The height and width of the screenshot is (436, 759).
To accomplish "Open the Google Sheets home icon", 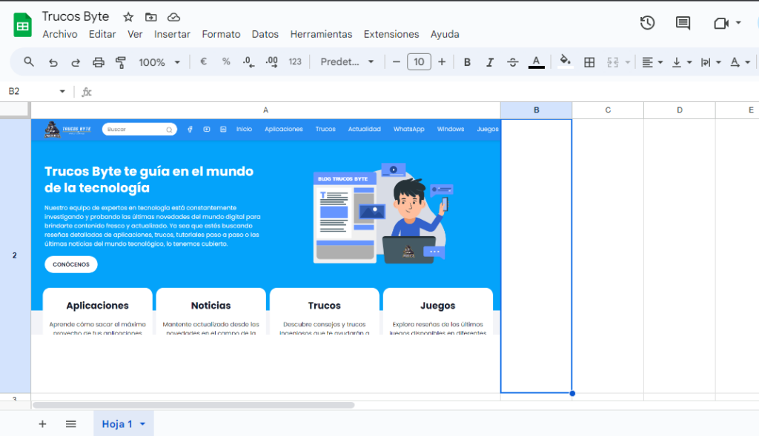I will (x=22, y=25).
